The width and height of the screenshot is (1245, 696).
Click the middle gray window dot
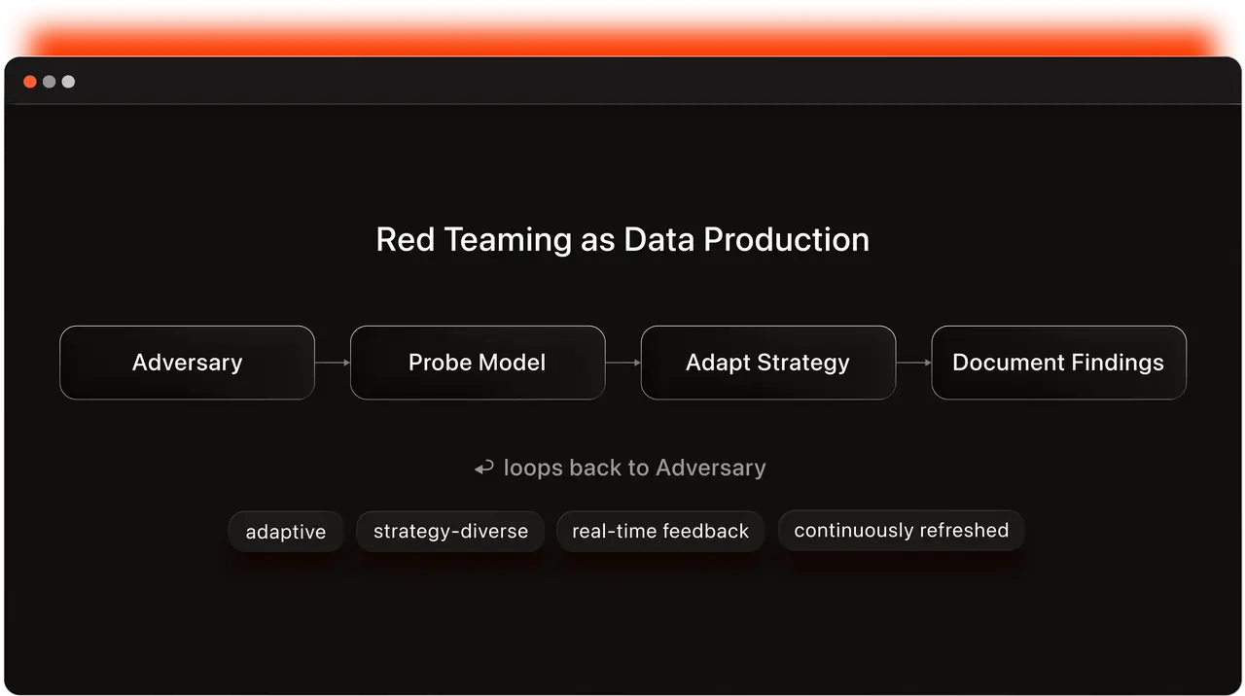tap(49, 82)
